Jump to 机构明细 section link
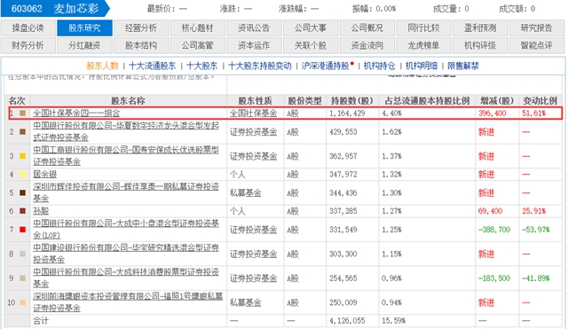The image size is (568, 329). point(422,66)
